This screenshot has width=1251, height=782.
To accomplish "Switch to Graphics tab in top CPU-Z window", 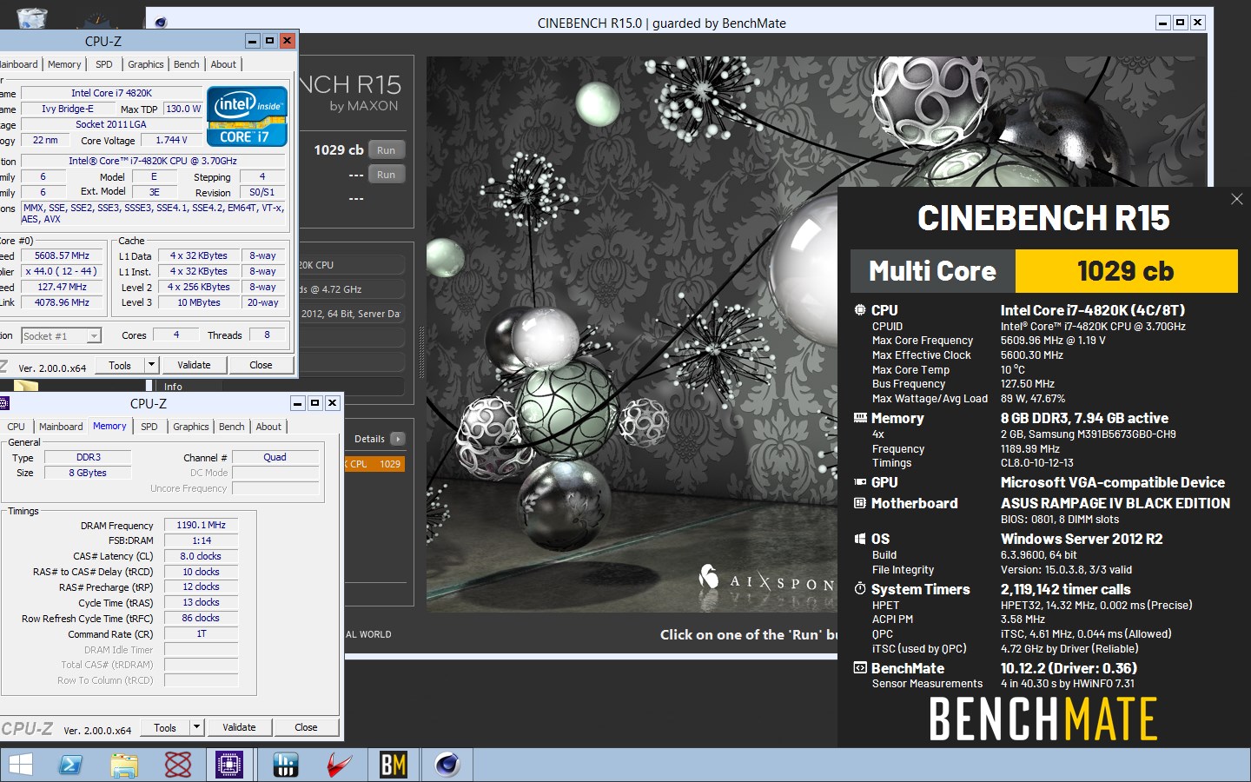I will [146, 64].
